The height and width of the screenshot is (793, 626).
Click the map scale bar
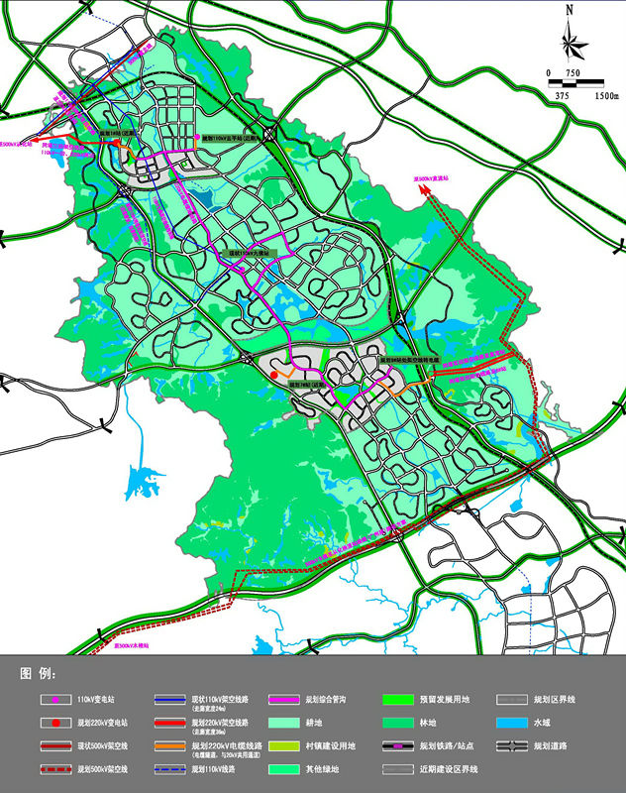pyautogui.click(x=576, y=83)
